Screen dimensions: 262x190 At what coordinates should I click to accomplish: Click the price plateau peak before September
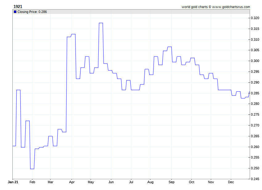point(169,47)
